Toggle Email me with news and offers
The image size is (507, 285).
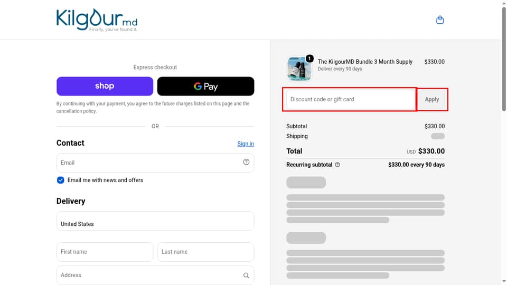[x=60, y=180]
